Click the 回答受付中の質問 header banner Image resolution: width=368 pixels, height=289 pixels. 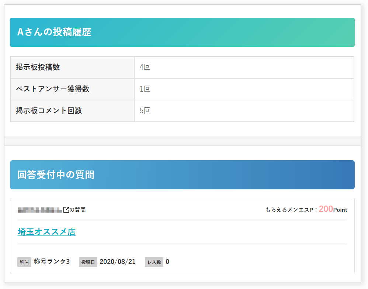(182, 175)
